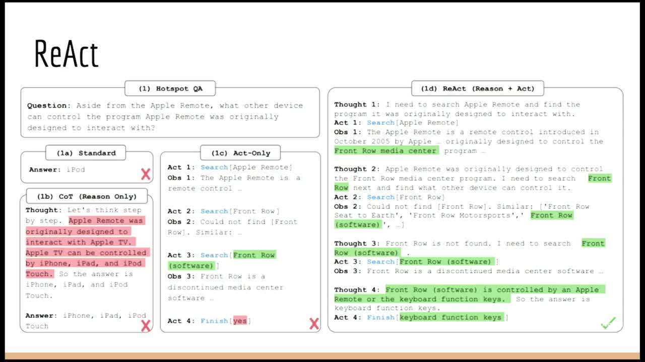Image resolution: width=645 pixels, height=362 pixels.
Task: Click the "(1c) Act-Only" heading label
Action: pos(240,153)
